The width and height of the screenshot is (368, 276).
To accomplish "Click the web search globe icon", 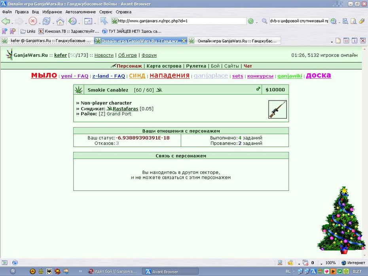I will [333, 21].
